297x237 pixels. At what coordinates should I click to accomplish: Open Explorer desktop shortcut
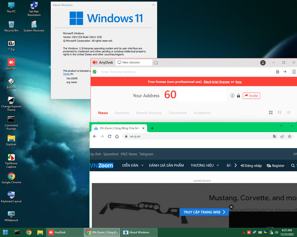click(x=11, y=140)
